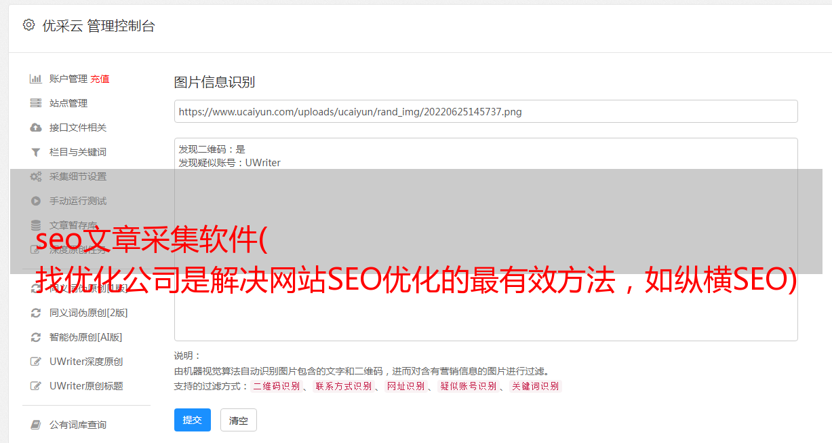Click the refresh icon for 智能伪原创[AI版]

pyautogui.click(x=36, y=337)
